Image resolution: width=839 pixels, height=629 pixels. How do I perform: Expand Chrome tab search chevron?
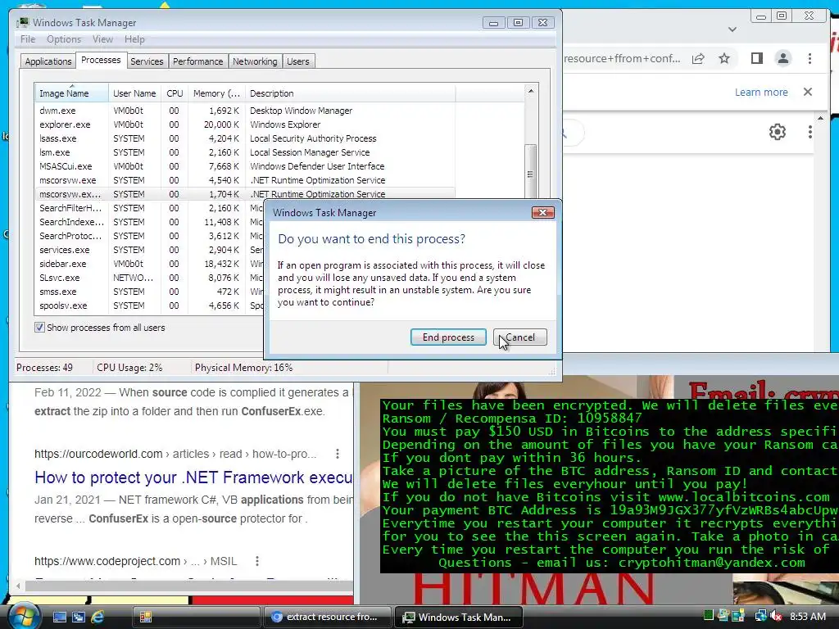[732, 29]
